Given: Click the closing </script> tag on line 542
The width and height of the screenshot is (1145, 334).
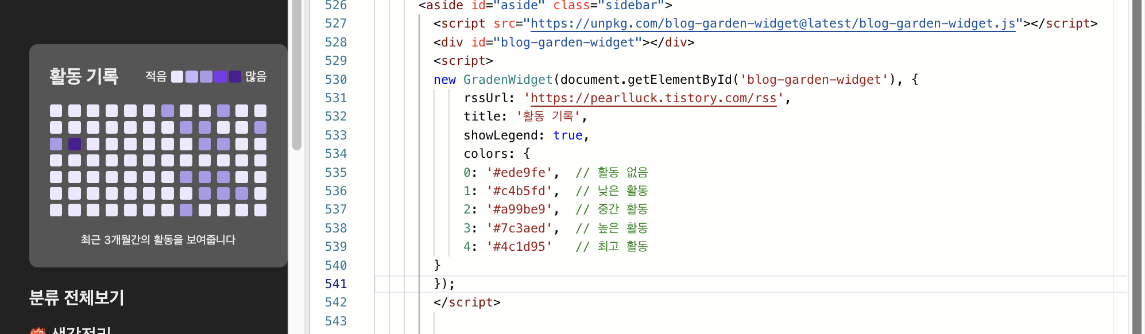Looking at the screenshot, I should 467,302.
